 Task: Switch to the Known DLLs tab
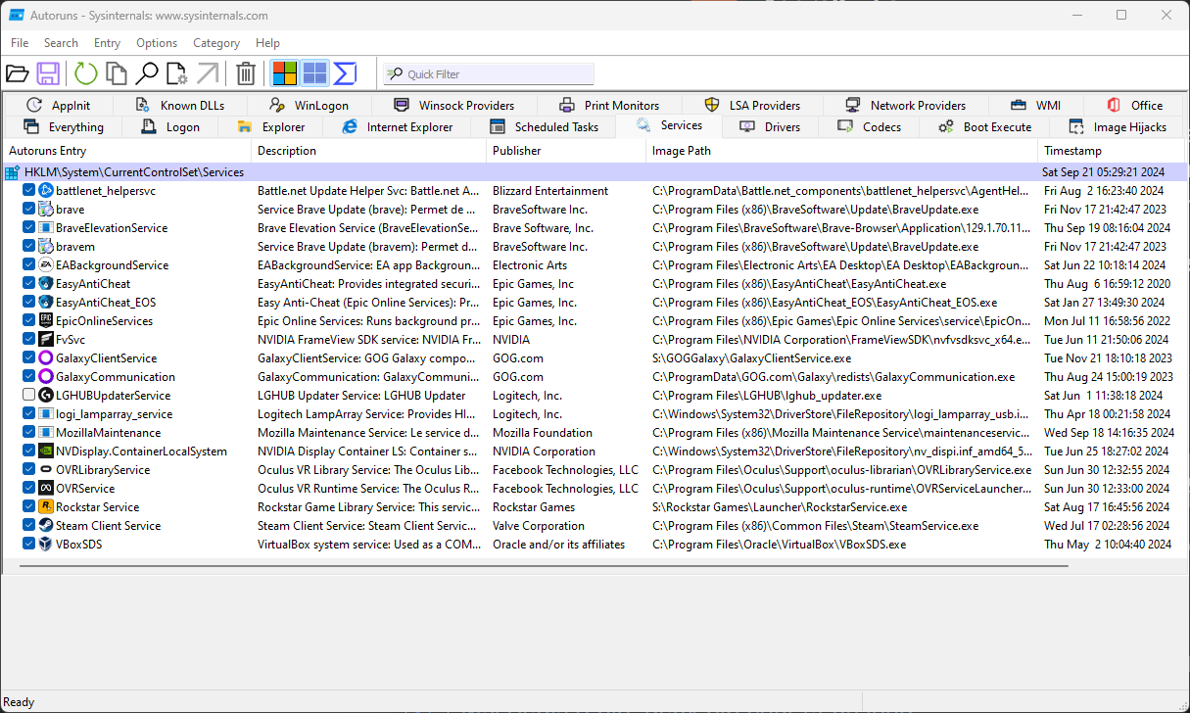179,106
